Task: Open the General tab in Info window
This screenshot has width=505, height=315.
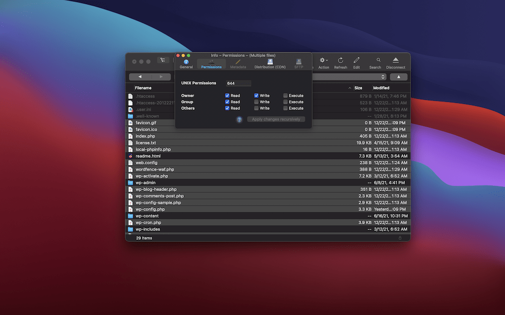Action: (186, 64)
